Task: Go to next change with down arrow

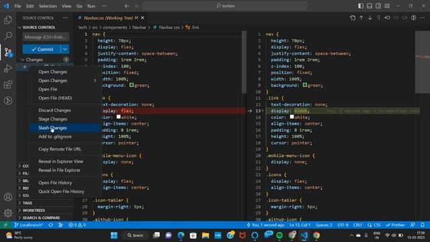Action: [370, 18]
